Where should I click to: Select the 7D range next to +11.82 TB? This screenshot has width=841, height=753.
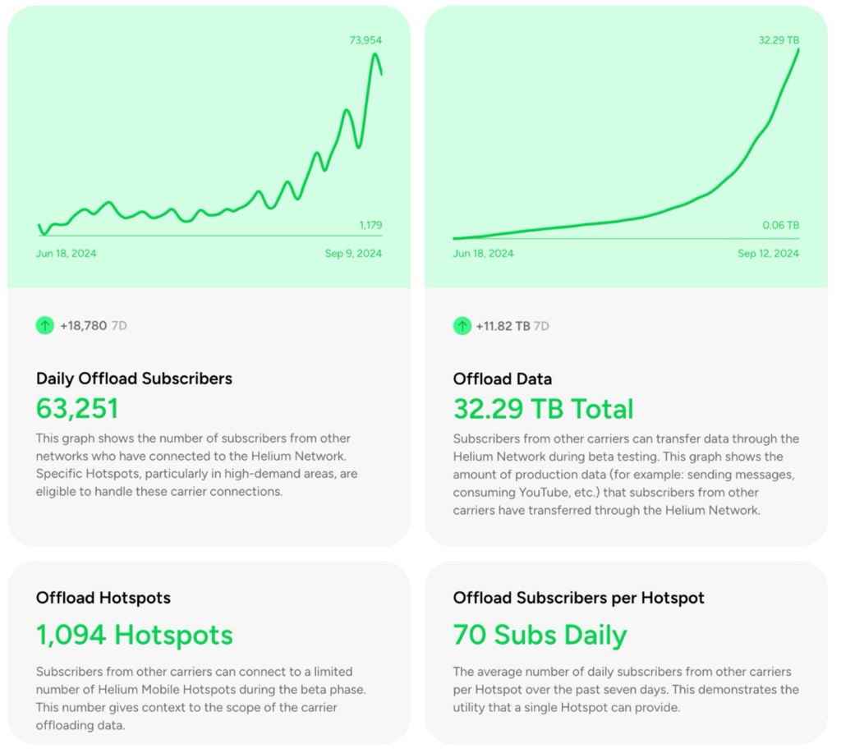[541, 326]
